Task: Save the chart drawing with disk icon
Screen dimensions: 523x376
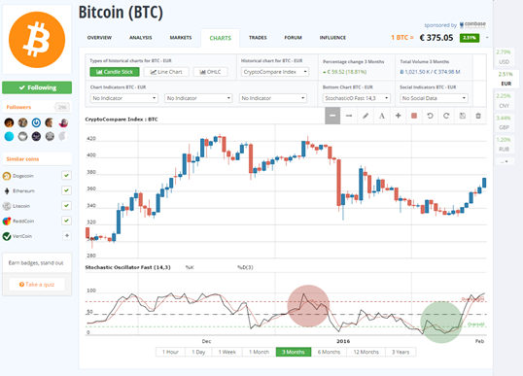Action: click(x=463, y=116)
